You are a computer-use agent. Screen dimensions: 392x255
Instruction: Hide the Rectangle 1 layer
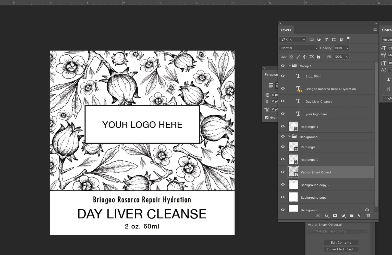(x=283, y=126)
